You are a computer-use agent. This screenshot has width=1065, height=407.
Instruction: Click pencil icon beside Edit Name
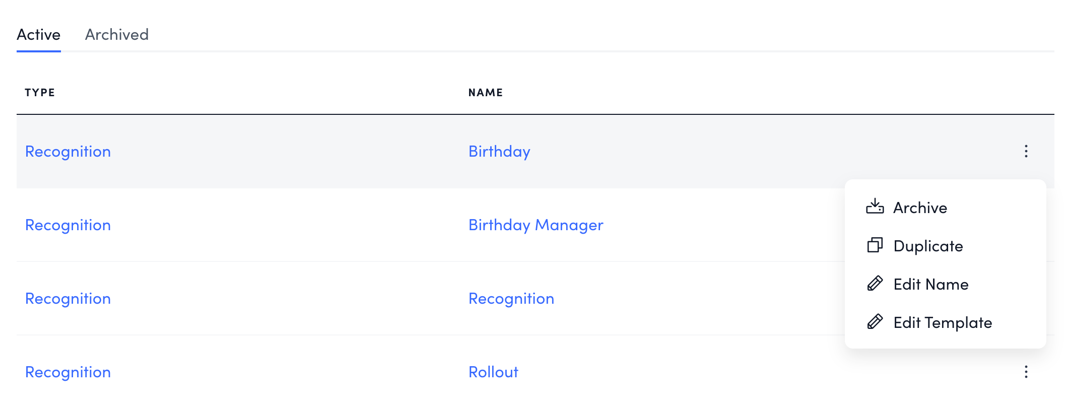[x=875, y=284]
